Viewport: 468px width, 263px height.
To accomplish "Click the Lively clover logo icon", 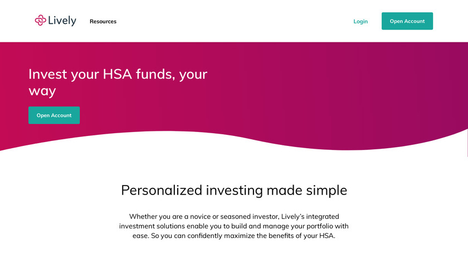I will pos(41,21).
